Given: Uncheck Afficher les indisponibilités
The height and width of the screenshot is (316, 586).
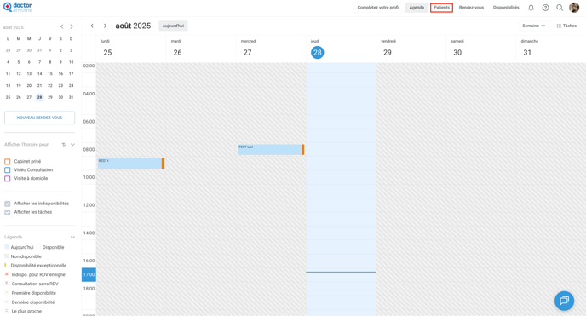Looking at the screenshot, I should point(8,204).
